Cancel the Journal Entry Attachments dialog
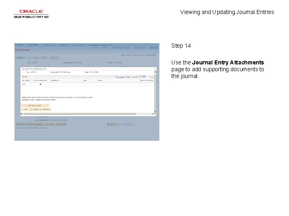 [36, 110]
